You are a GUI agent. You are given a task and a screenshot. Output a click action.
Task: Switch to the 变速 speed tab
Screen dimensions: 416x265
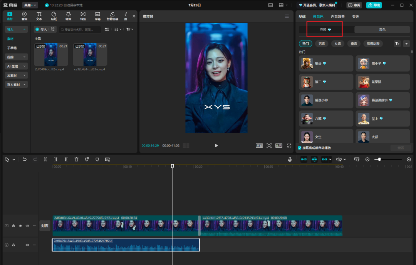click(356, 17)
